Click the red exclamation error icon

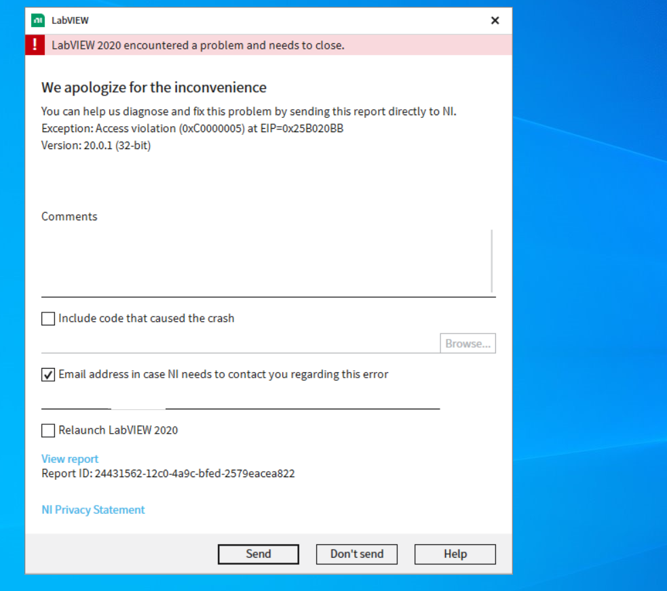35,45
